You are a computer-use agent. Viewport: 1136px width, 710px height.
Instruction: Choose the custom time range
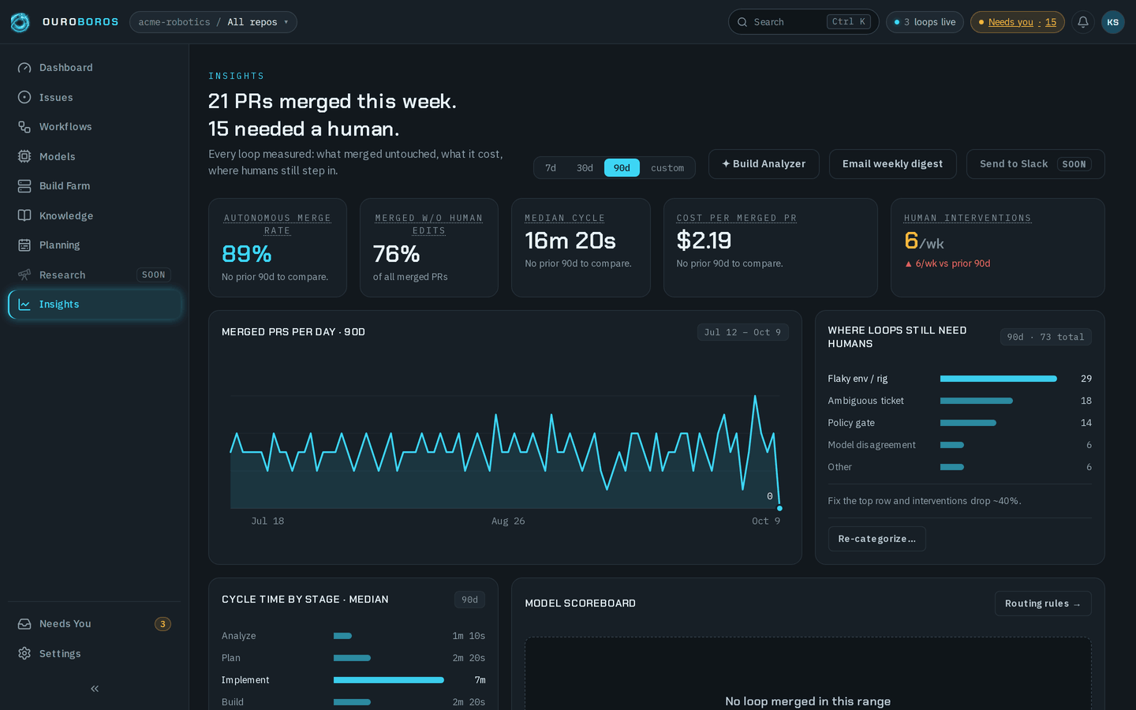pyautogui.click(x=667, y=168)
